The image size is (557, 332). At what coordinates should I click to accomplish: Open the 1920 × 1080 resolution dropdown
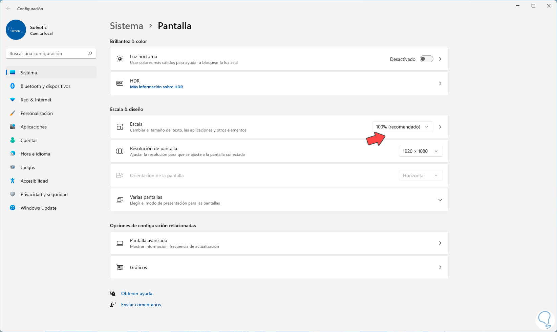420,151
